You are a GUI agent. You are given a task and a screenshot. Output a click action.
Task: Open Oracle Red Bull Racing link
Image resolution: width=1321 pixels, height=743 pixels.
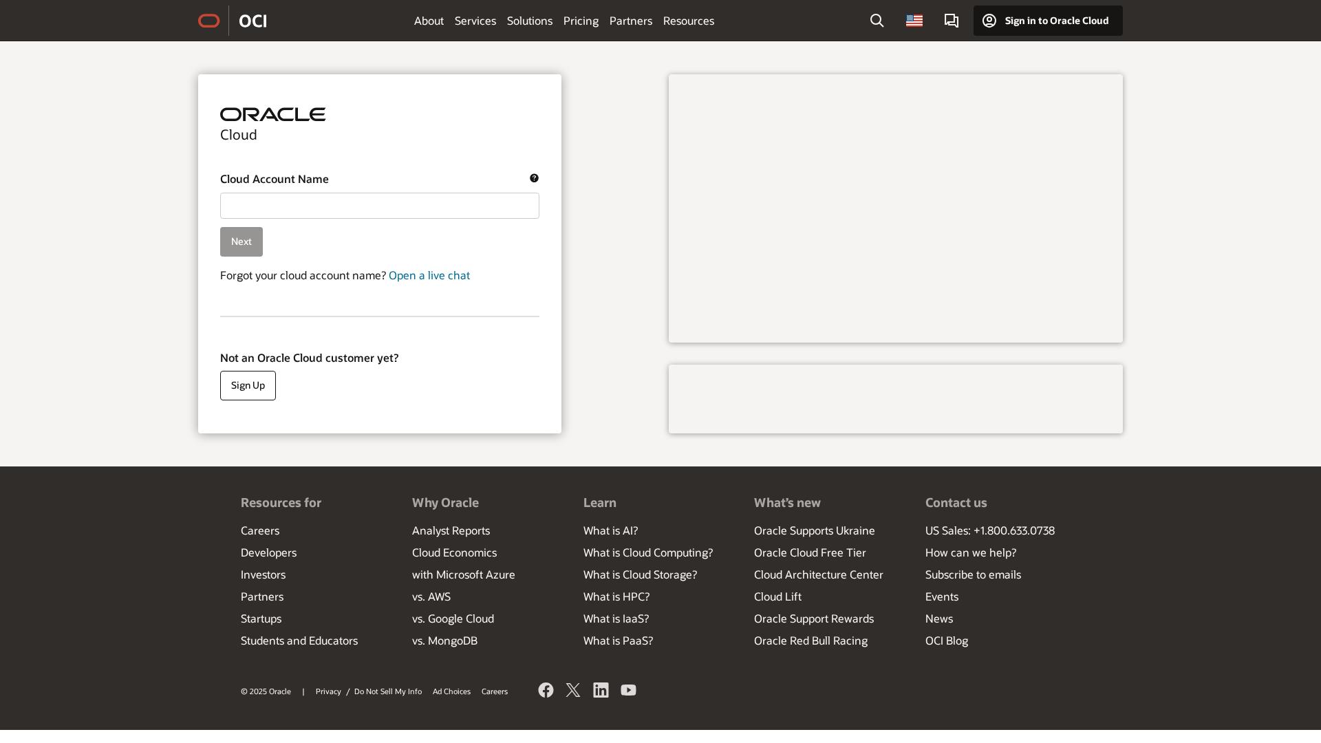click(810, 640)
